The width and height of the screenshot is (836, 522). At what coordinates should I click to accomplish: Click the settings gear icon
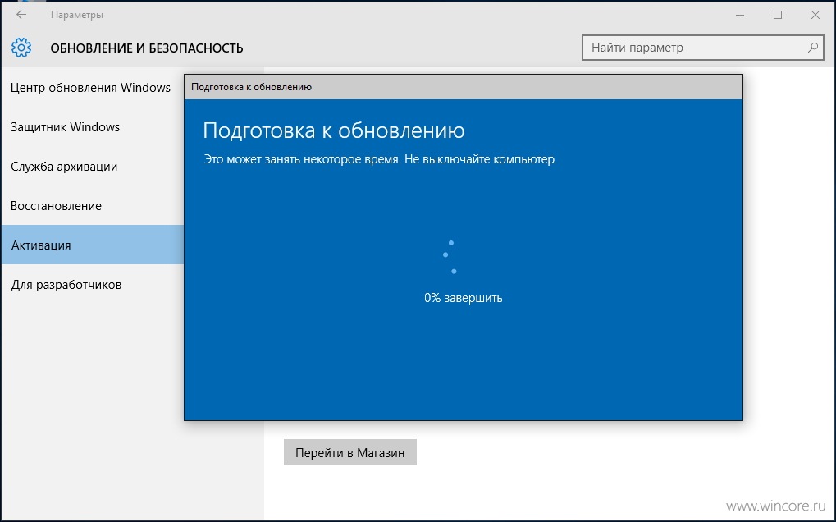click(21, 48)
